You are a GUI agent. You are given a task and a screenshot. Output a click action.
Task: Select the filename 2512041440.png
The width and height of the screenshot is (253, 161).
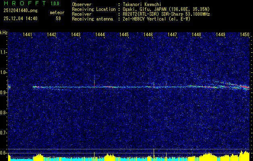click(x=21, y=11)
